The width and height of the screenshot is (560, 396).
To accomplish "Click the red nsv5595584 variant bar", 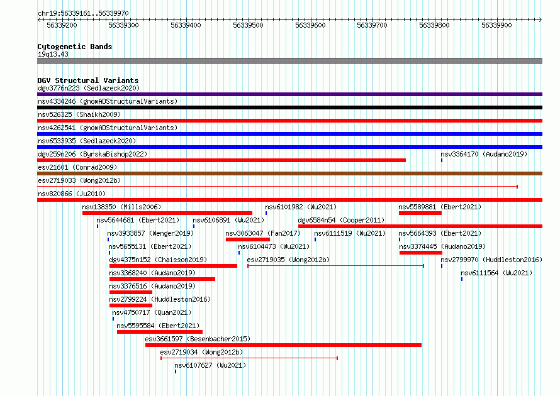I will click(x=160, y=332).
